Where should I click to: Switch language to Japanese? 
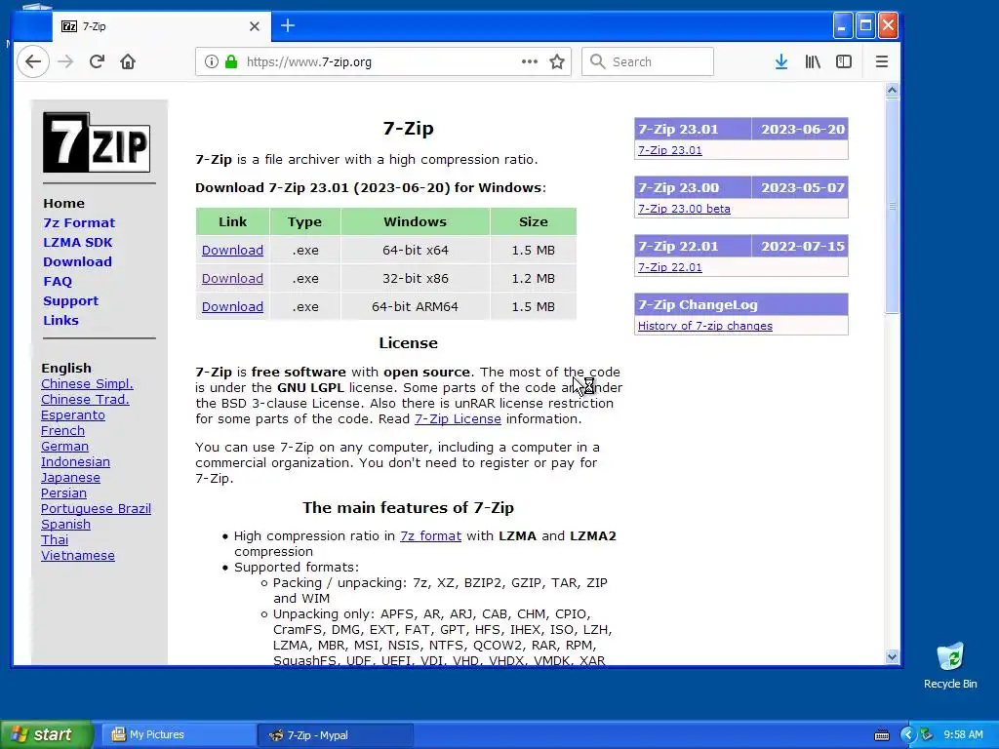(x=70, y=478)
